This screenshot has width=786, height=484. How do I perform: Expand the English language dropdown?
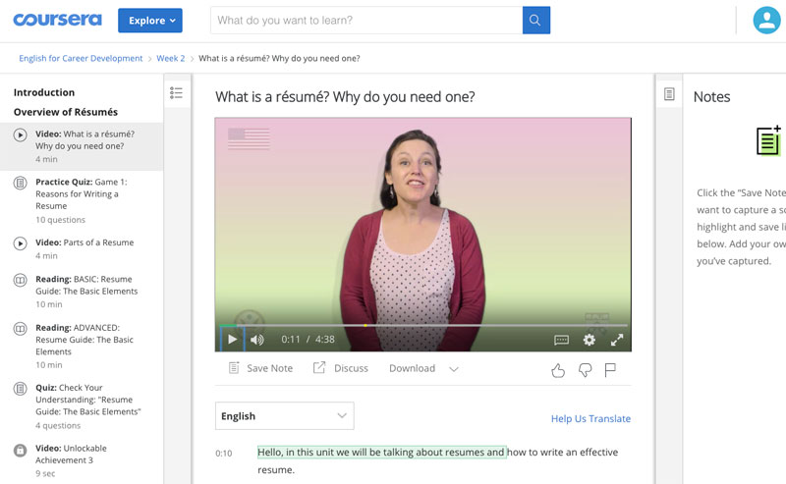[284, 416]
